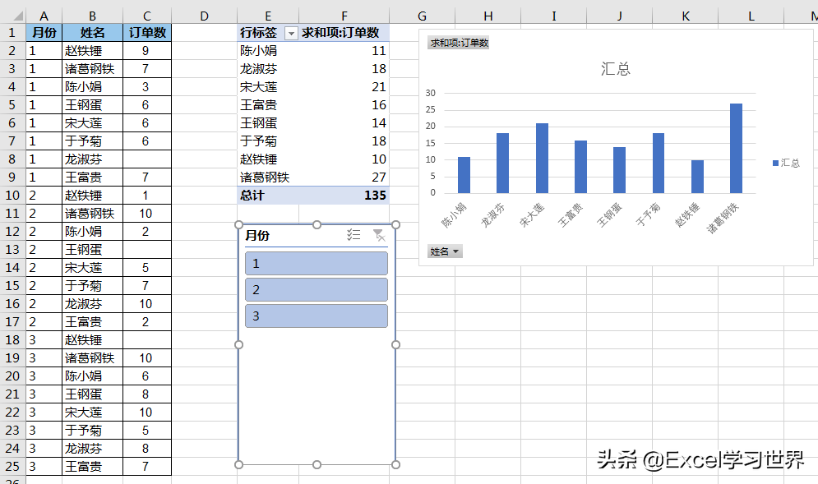Select row 8 header
This screenshot has height=484, width=818.
(12, 159)
